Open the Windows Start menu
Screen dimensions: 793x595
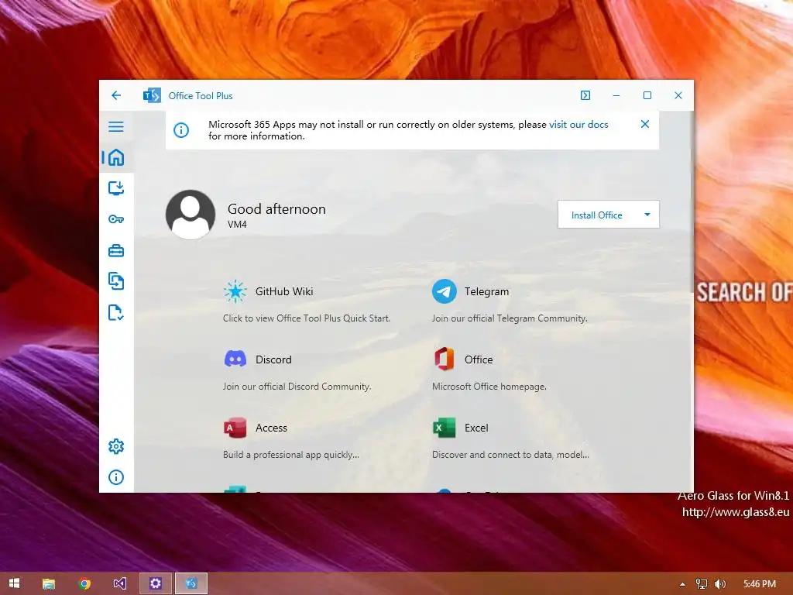click(x=14, y=583)
